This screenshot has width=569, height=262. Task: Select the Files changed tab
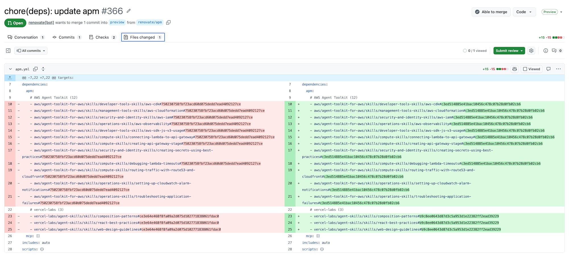pyautogui.click(x=143, y=37)
